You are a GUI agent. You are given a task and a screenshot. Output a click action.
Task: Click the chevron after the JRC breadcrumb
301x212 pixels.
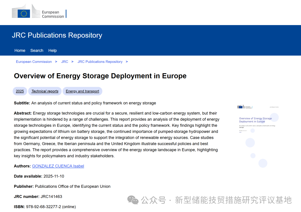coord(72,62)
